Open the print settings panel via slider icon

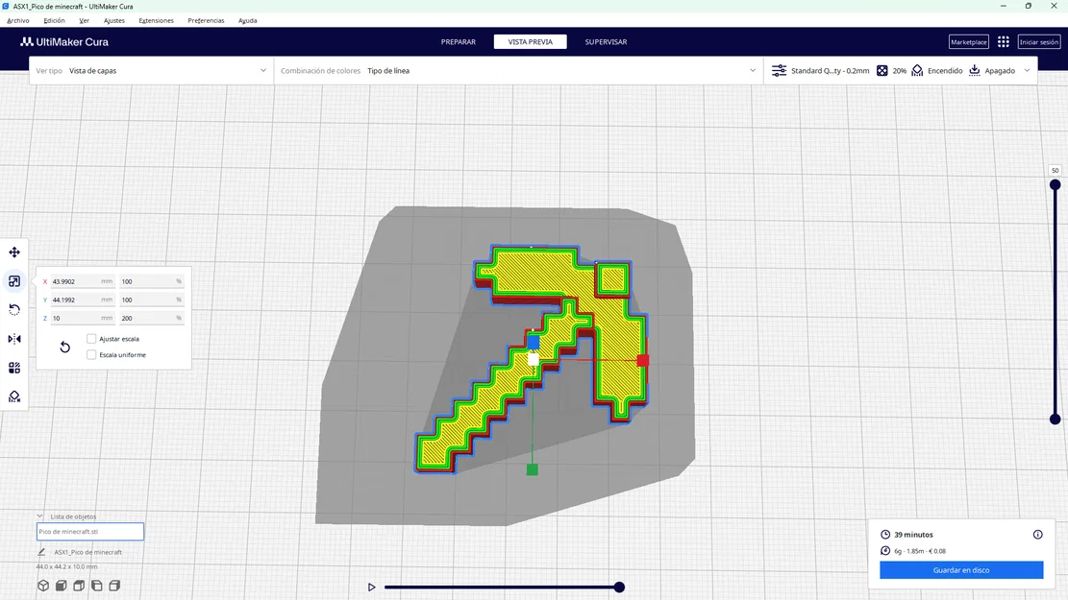[779, 70]
